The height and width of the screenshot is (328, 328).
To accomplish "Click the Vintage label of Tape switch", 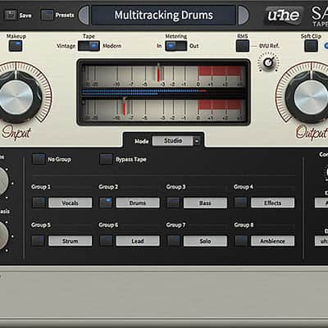I will click(66, 46).
